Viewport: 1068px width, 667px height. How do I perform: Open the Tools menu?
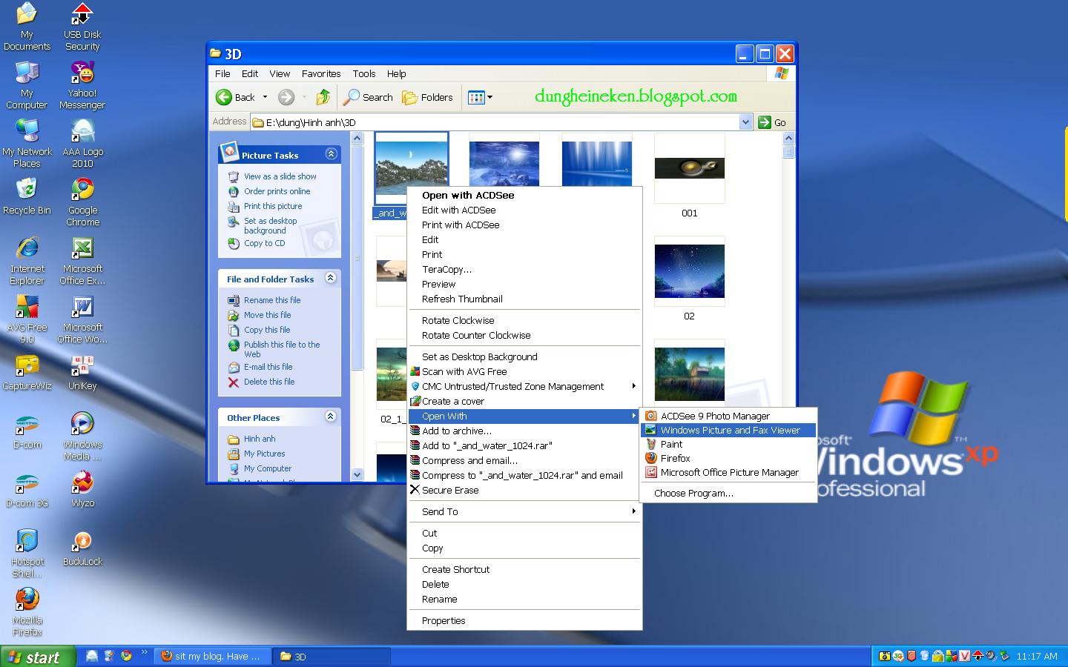click(x=363, y=73)
